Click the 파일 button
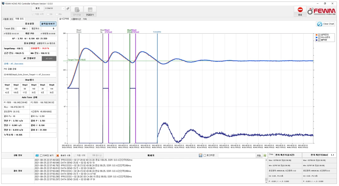The image size is (339, 186). 259,155
